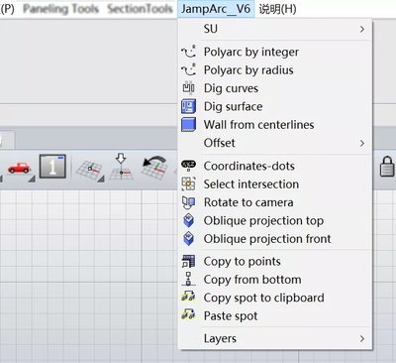Viewport: 396px width, 363px height.
Task: Click the Rotate to camera icon
Action: [x=189, y=202]
